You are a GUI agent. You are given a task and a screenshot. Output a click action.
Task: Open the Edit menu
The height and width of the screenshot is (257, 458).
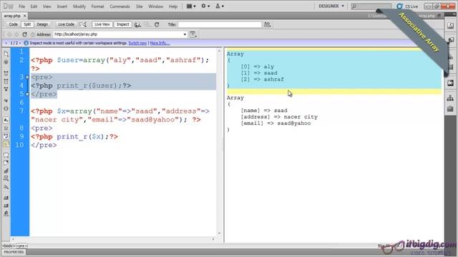point(34,6)
